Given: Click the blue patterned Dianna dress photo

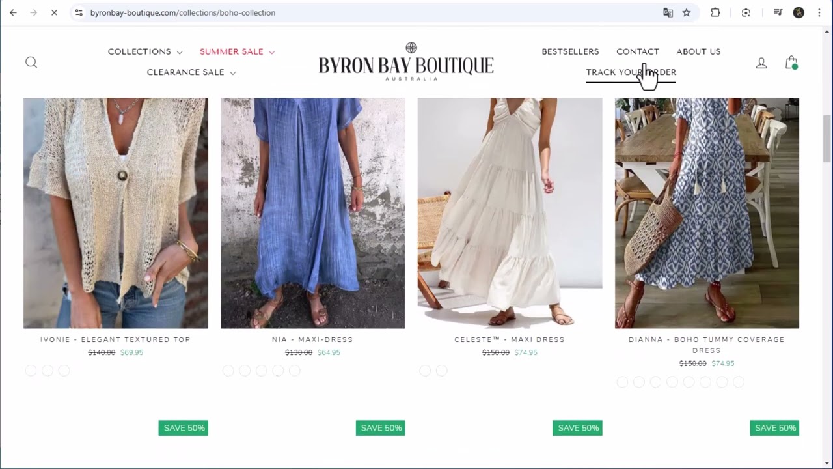Looking at the screenshot, I should coord(707,213).
